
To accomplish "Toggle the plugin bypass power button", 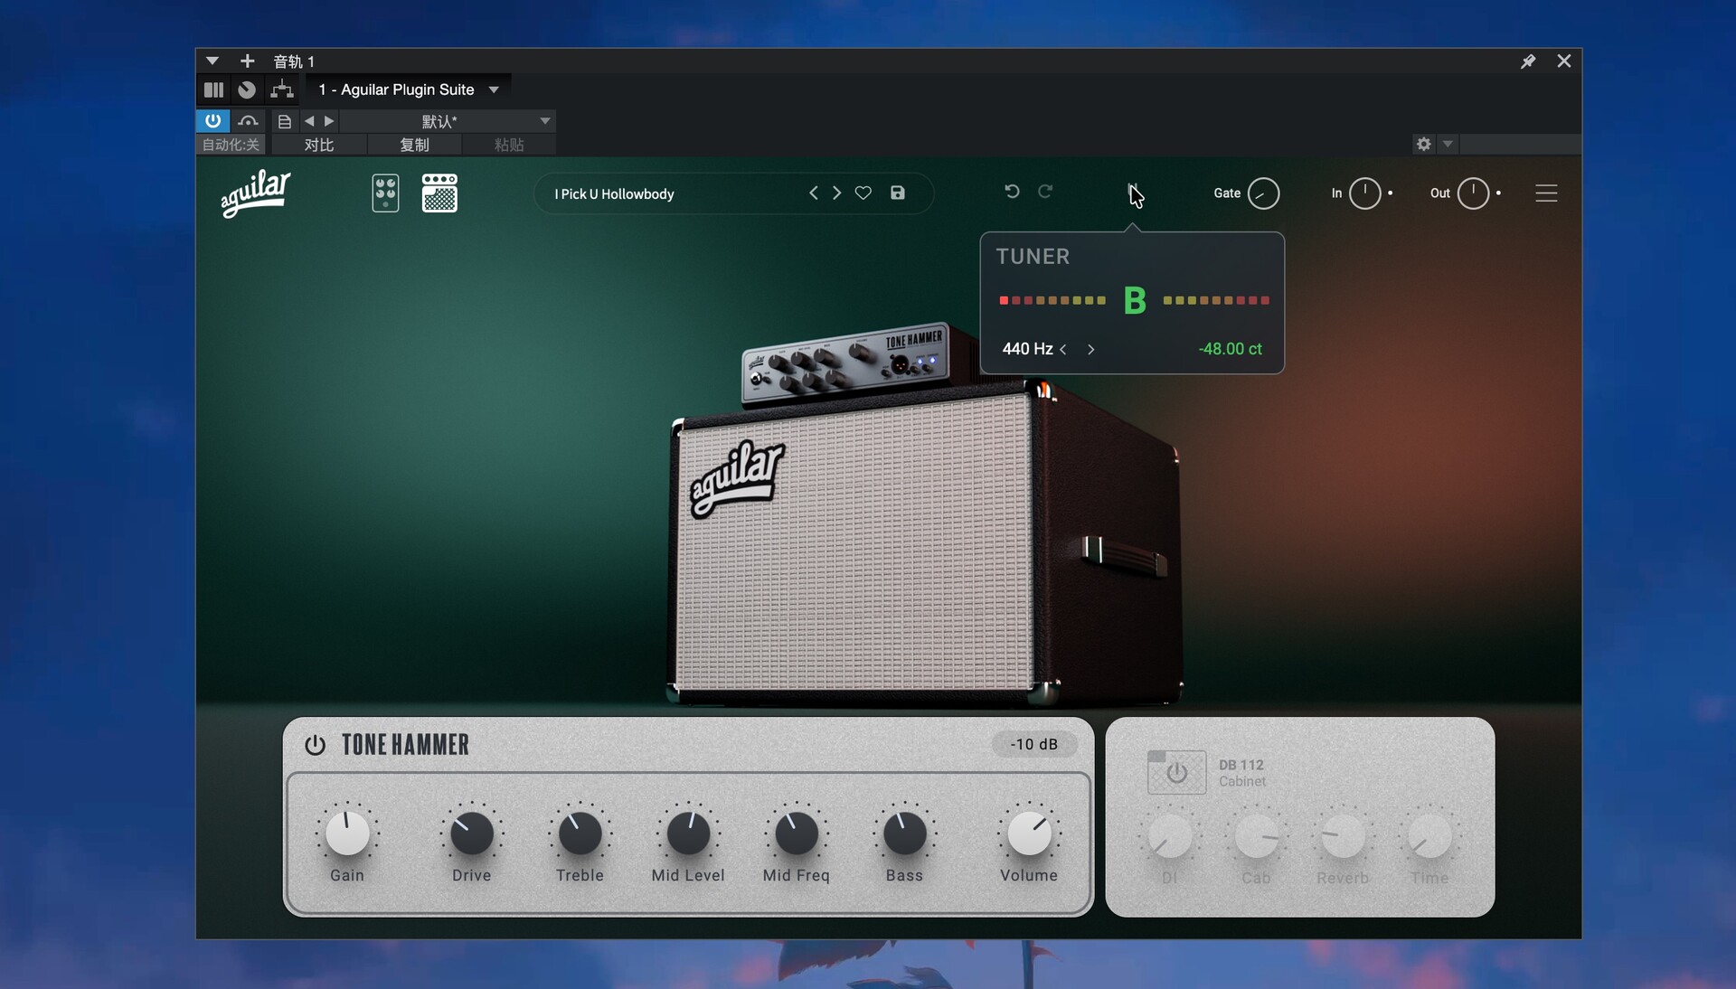I will (212, 120).
